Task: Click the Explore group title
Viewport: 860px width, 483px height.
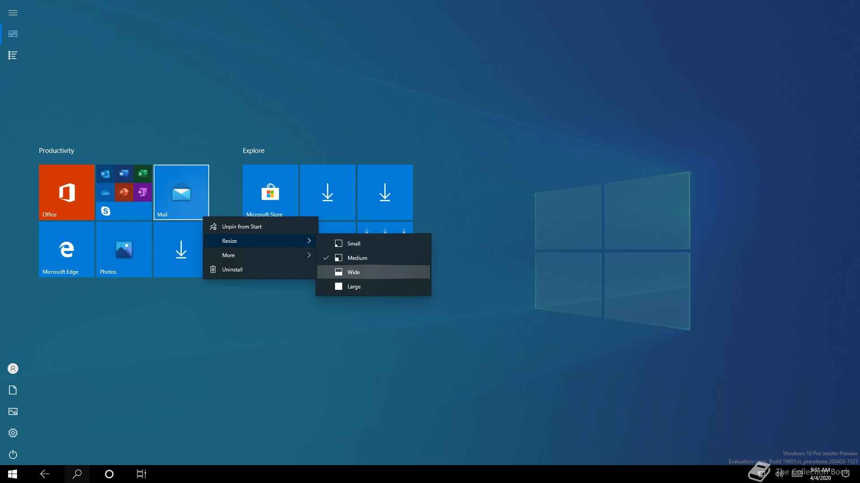Action: click(254, 151)
